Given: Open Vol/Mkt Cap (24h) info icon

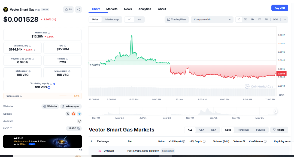Looking at the screenshot, I should tap(33, 59).
